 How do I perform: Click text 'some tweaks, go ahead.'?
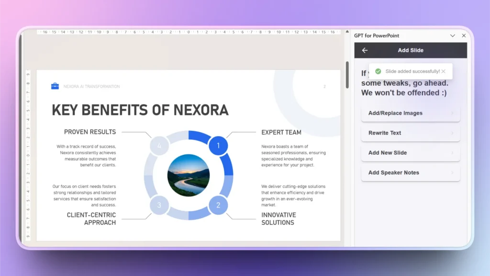pyautogui.click(x=405, y=83)
